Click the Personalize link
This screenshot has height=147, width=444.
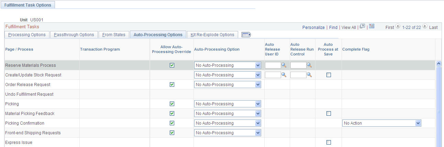[313, 27]
